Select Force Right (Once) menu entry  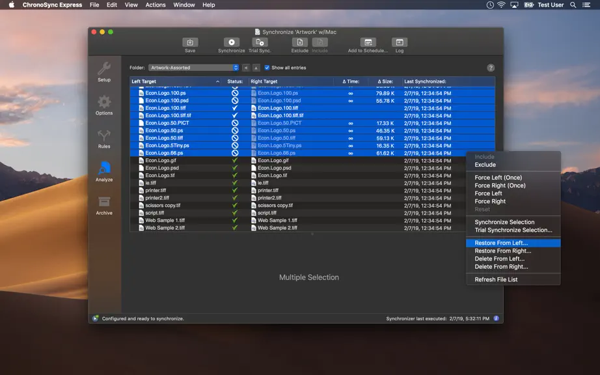click(x=500, y=186)
